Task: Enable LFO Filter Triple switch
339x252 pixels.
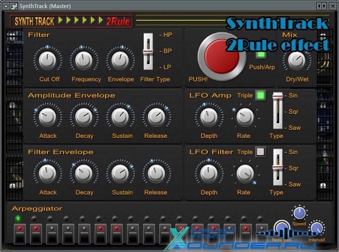Action: (260, 152)
